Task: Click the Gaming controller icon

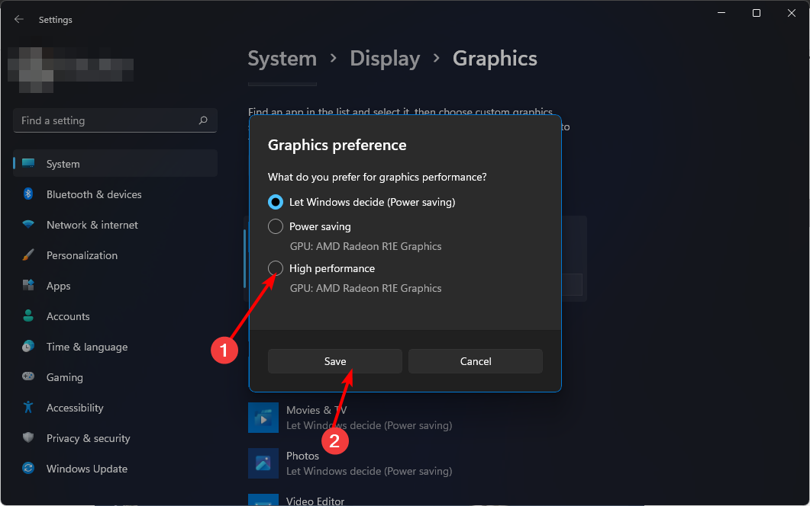Action: pyautogui.click(x=28, y=376)
